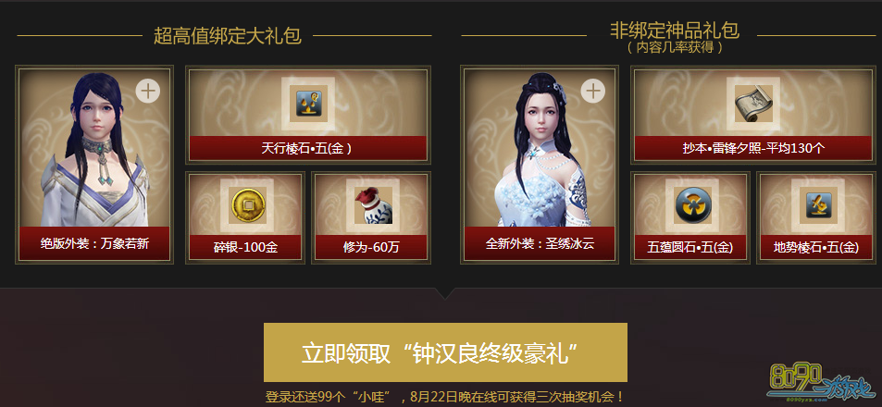Click the 抄本•雷锋夕照-平均130个 label
The height and width of the screenshot is (407, 882).
pos(752,149)
